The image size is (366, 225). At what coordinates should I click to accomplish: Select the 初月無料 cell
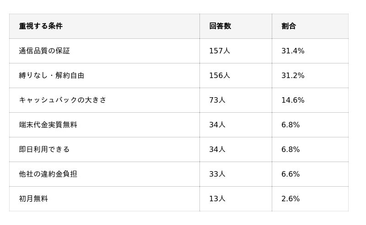[33, 199]
